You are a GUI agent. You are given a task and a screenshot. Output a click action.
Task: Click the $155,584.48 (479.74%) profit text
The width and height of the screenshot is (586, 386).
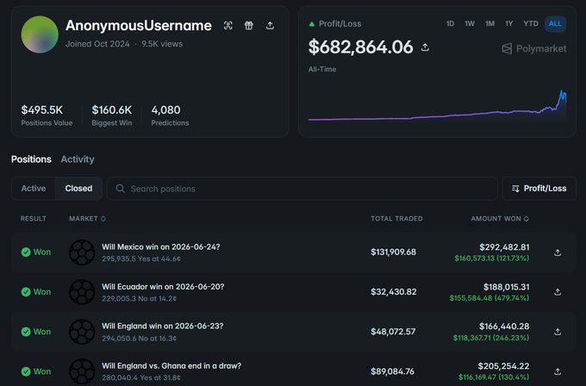click(x=489, y=298)
